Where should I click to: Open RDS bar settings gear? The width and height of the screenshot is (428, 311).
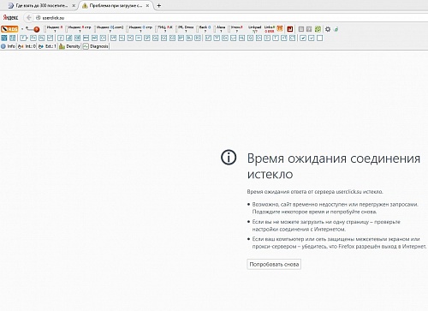[x=328, y=29]
